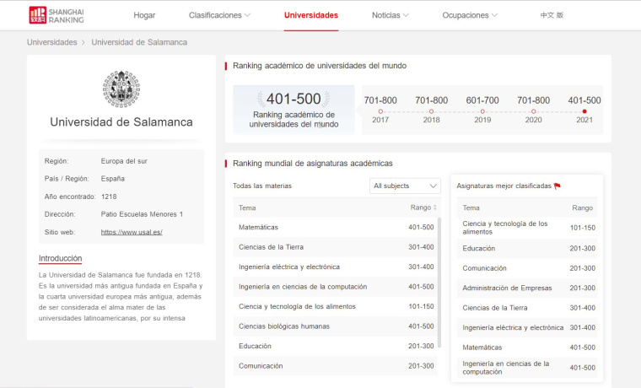Expand the Noticias menu
This screenshot has width=641, height=388.
coord(390,15)
